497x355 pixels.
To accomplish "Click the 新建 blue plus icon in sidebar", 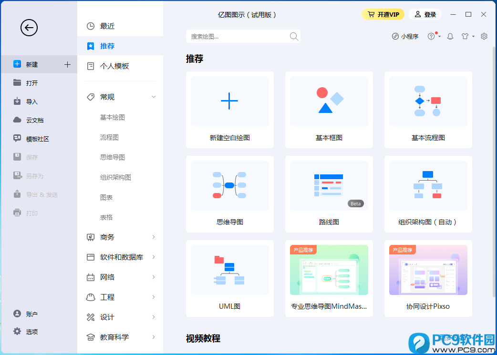I will tap(17, 64).
